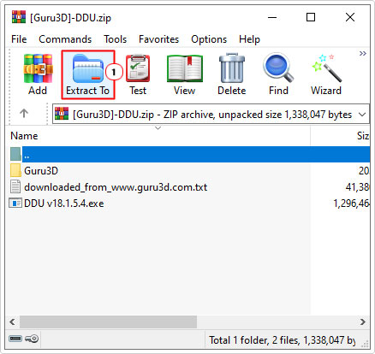Sort by the Size column header
This screenshot has height=354, width=375.
coord(363,136)
